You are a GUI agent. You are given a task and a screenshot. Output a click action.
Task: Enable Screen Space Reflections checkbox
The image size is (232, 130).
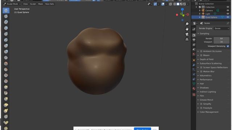pyautogui.click(x=201, y=68)
